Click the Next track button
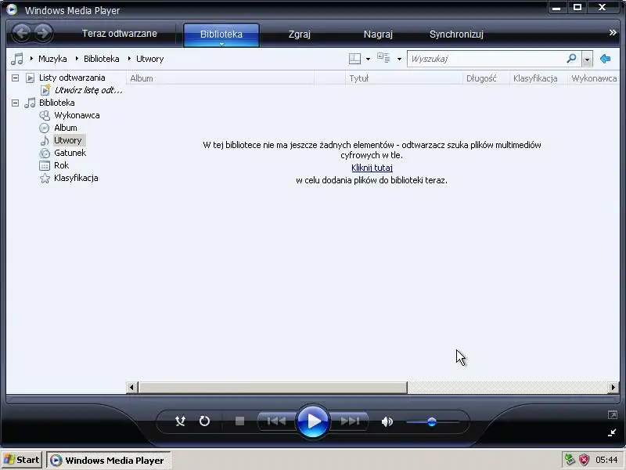 coord(350,421)
